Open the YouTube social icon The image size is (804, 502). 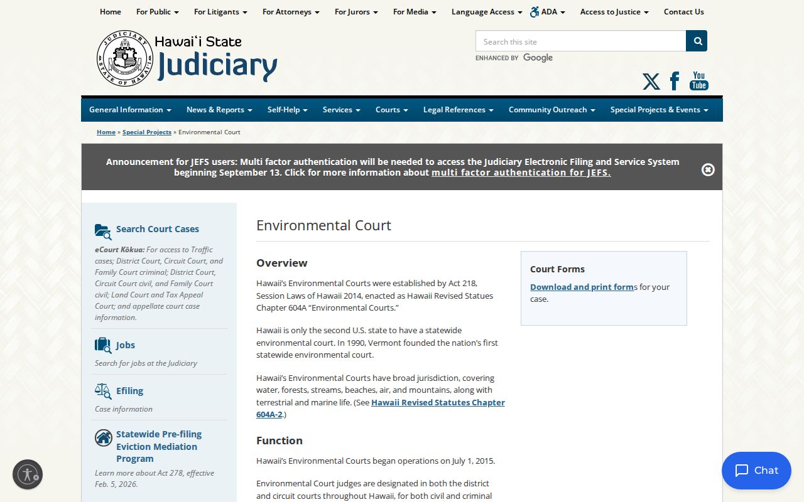coord(699,81)
